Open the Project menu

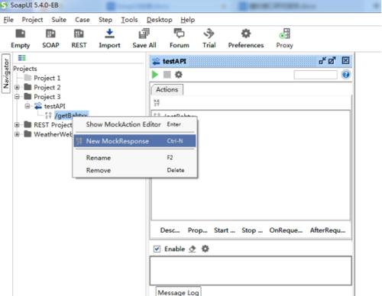(x=32, y=20)
